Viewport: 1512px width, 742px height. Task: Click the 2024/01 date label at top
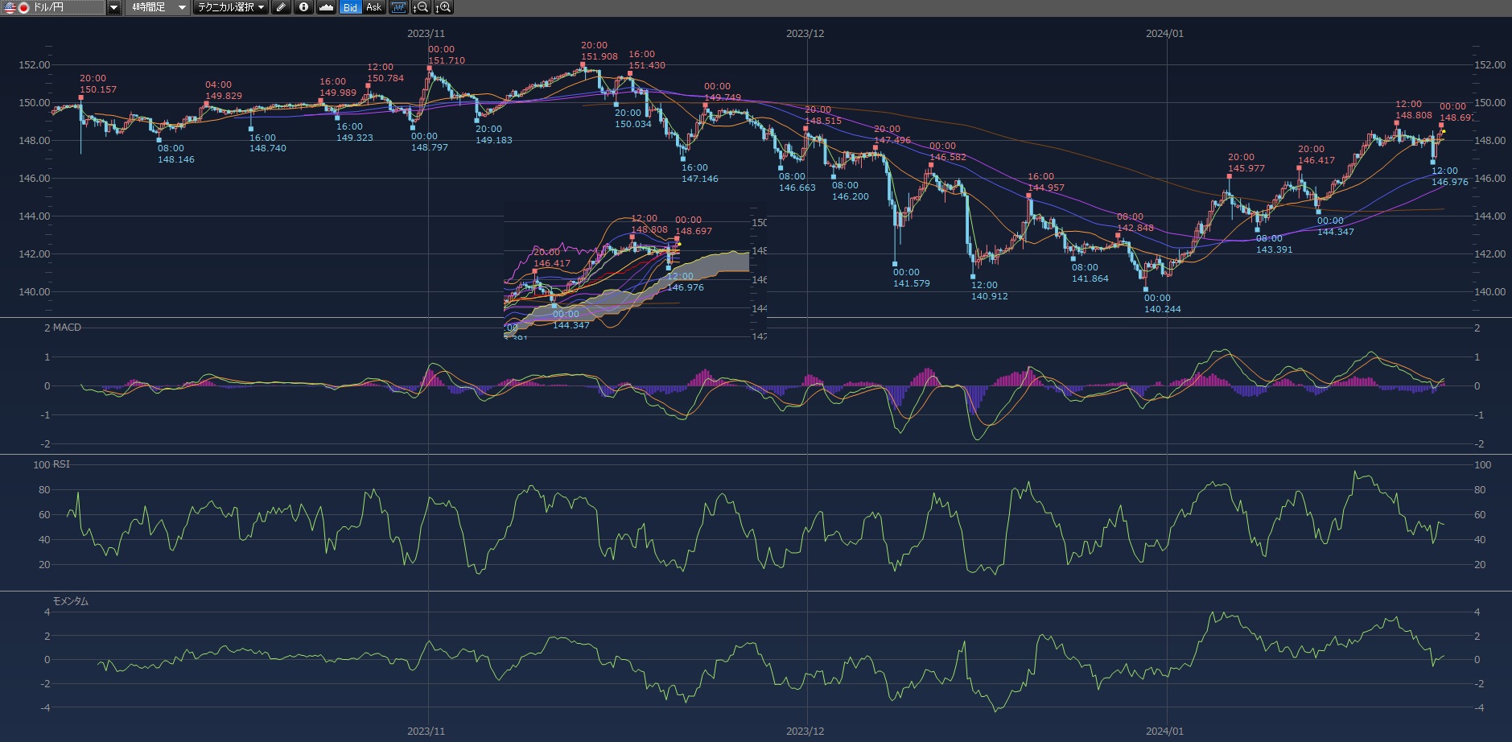1164,34
